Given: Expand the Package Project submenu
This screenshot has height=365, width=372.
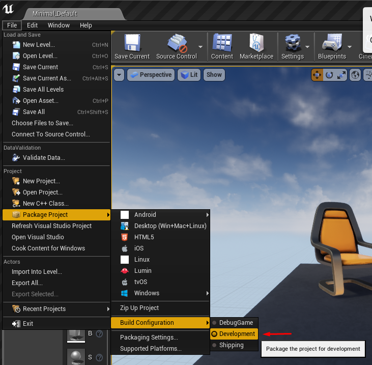Looking at the screenshot, I should tap(56, 214).
